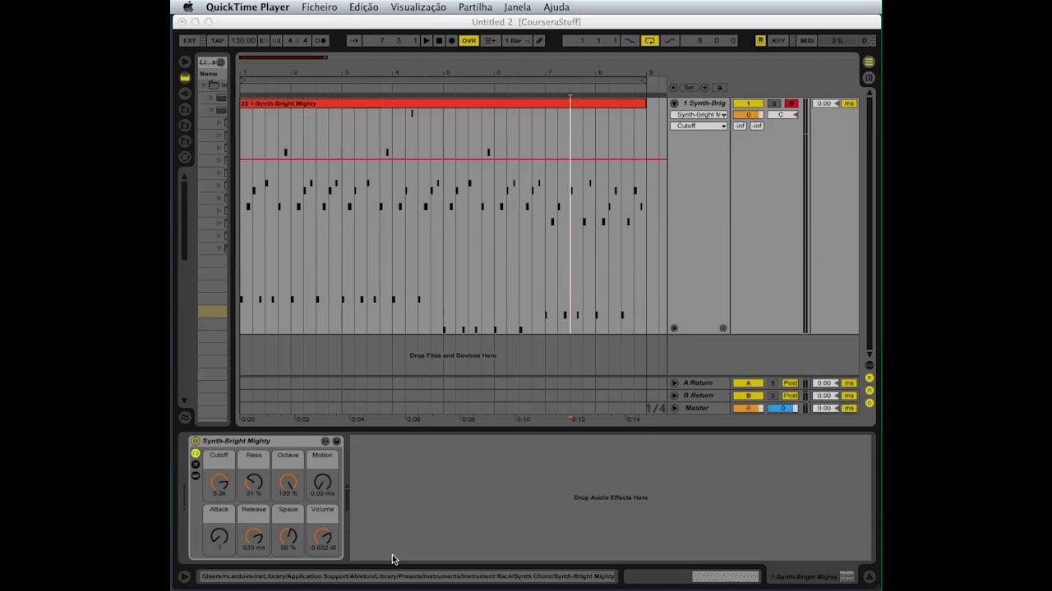The height and width of the screenshot is (591, 1052).
Task: Open the Plug-in Device browser icon
Action: [x=185, y=94]
